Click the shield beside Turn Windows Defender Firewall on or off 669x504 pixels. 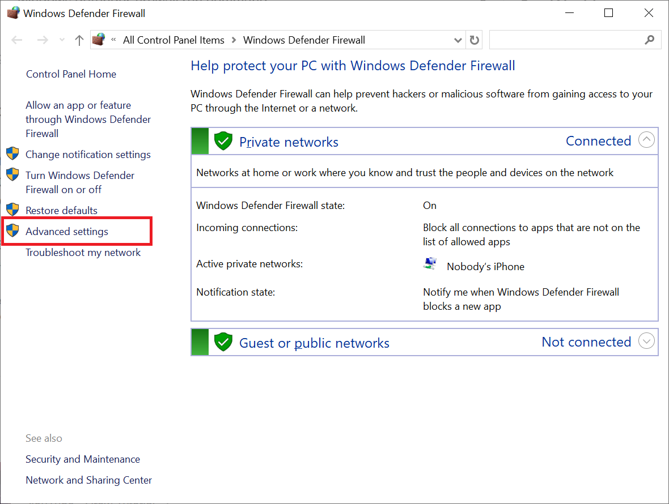tap(12, 175)
